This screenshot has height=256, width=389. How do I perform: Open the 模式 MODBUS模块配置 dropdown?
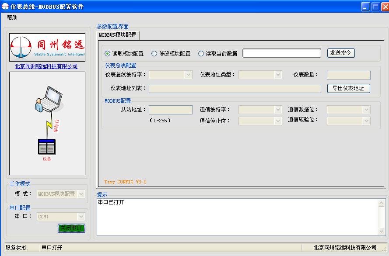[81, 194]
